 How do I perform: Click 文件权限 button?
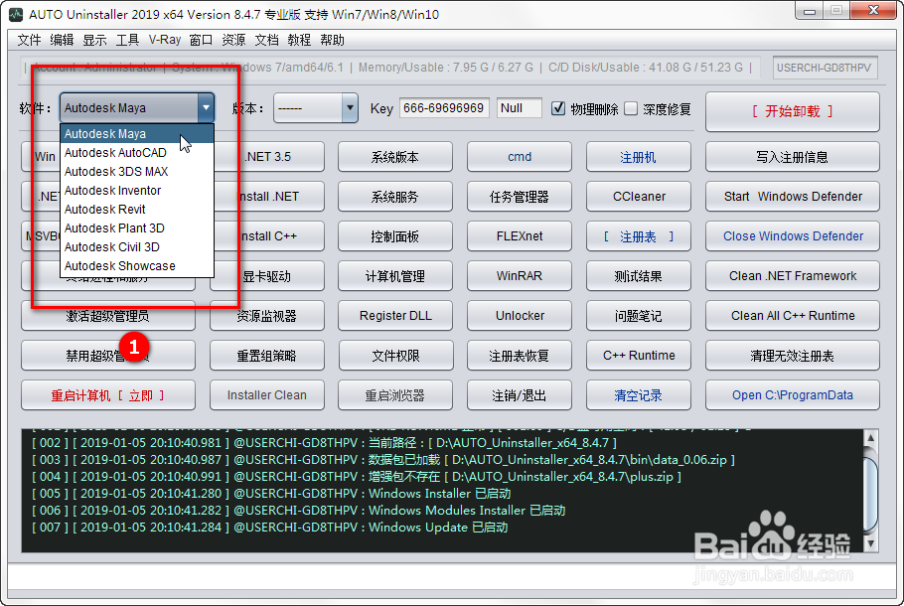click(x=395, y=356)
